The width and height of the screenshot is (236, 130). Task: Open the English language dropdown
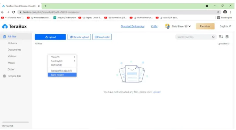click(x=225, y=26)
